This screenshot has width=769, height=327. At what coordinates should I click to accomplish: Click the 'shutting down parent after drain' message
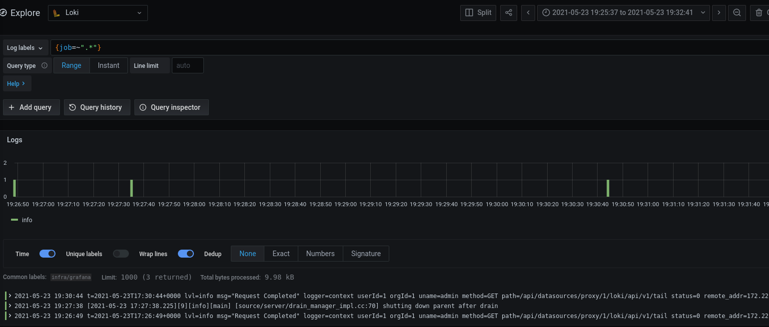(x=440, y=306)
